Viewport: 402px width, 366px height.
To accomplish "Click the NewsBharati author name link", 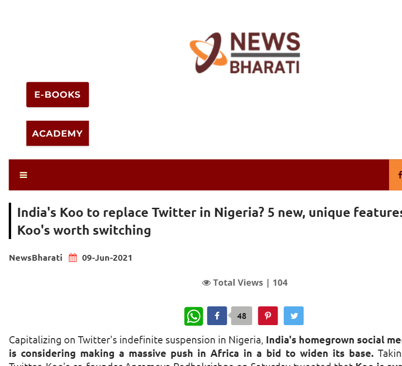I will click(36, 258).
